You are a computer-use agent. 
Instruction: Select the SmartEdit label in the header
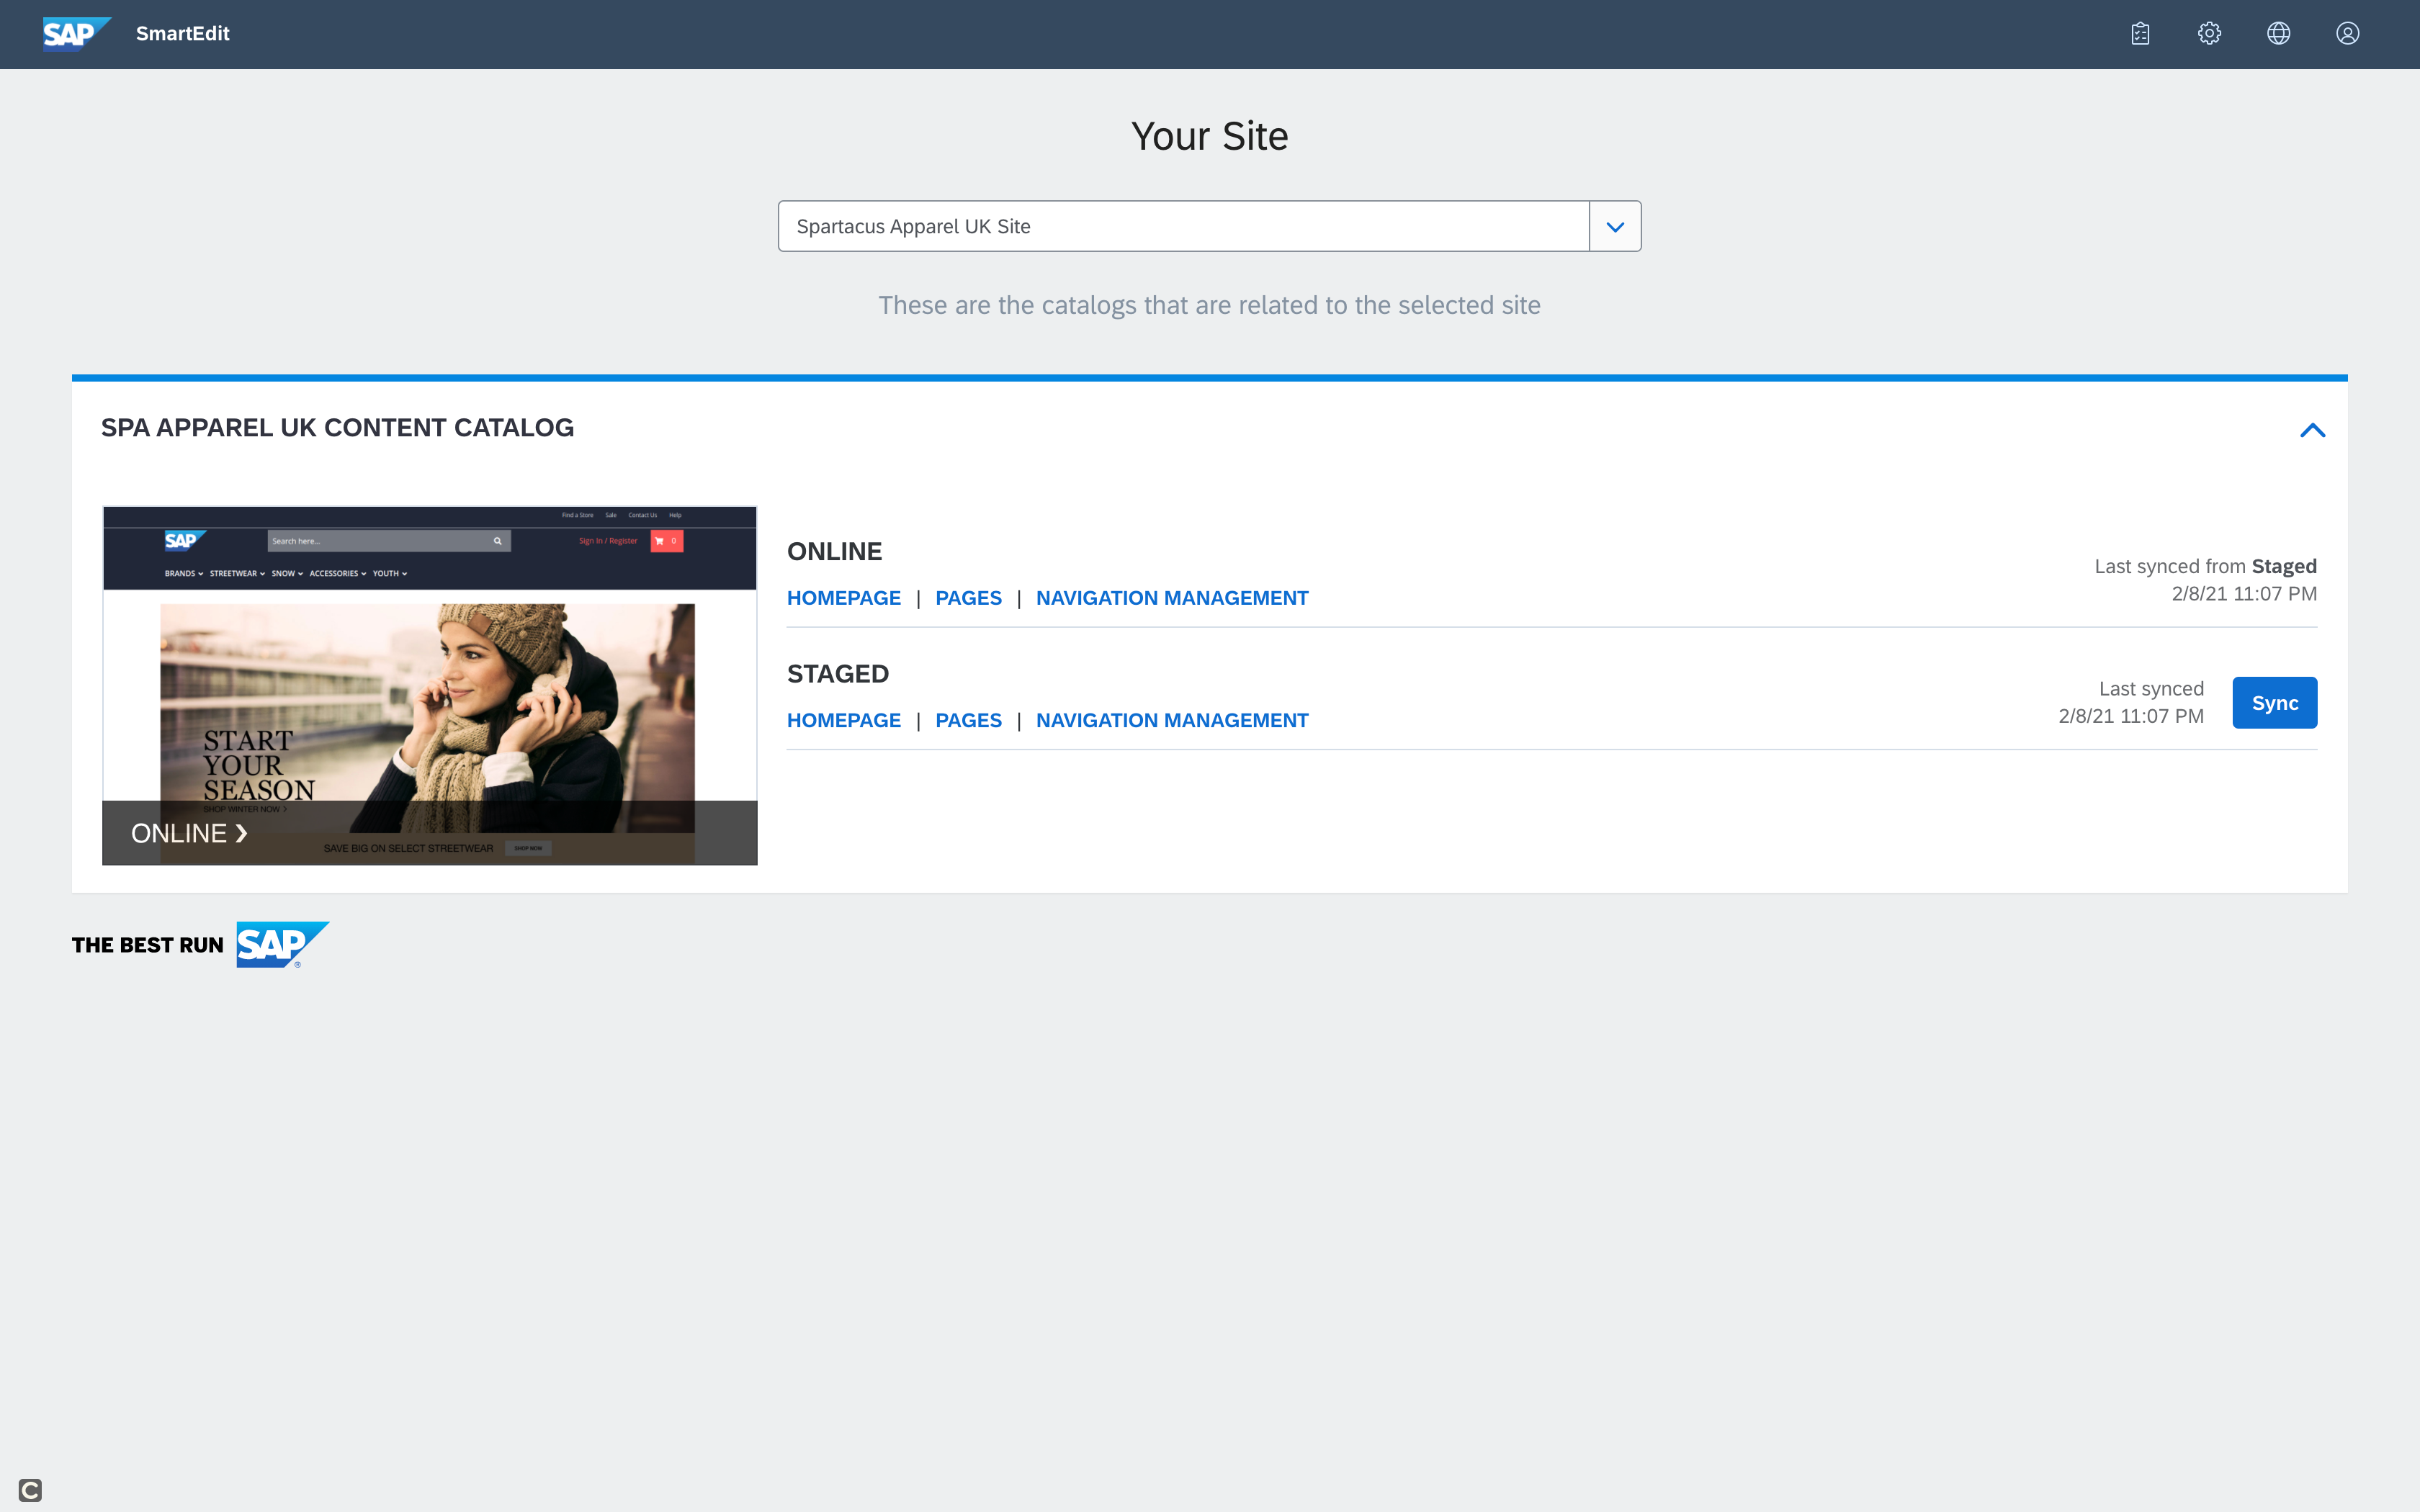182,33
